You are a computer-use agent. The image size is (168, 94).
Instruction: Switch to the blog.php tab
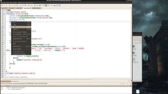pyautogui.click(x=12, y=8)
